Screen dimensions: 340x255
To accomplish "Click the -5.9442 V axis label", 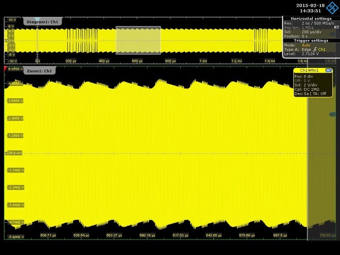I will [16, 237].
